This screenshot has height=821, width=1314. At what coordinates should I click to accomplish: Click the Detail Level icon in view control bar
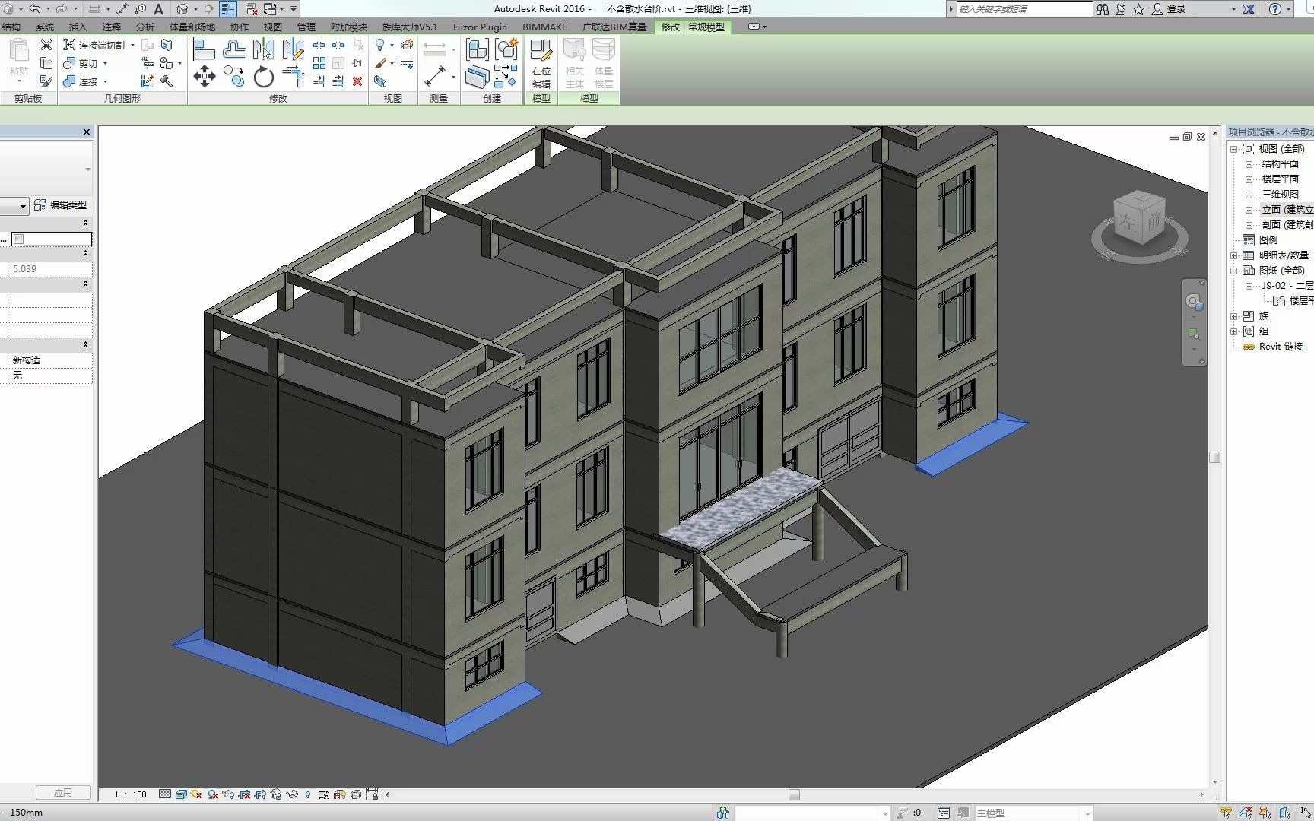coord(165,794)
